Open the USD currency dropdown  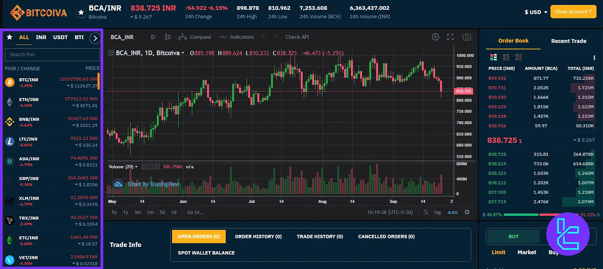pos(536,12)
